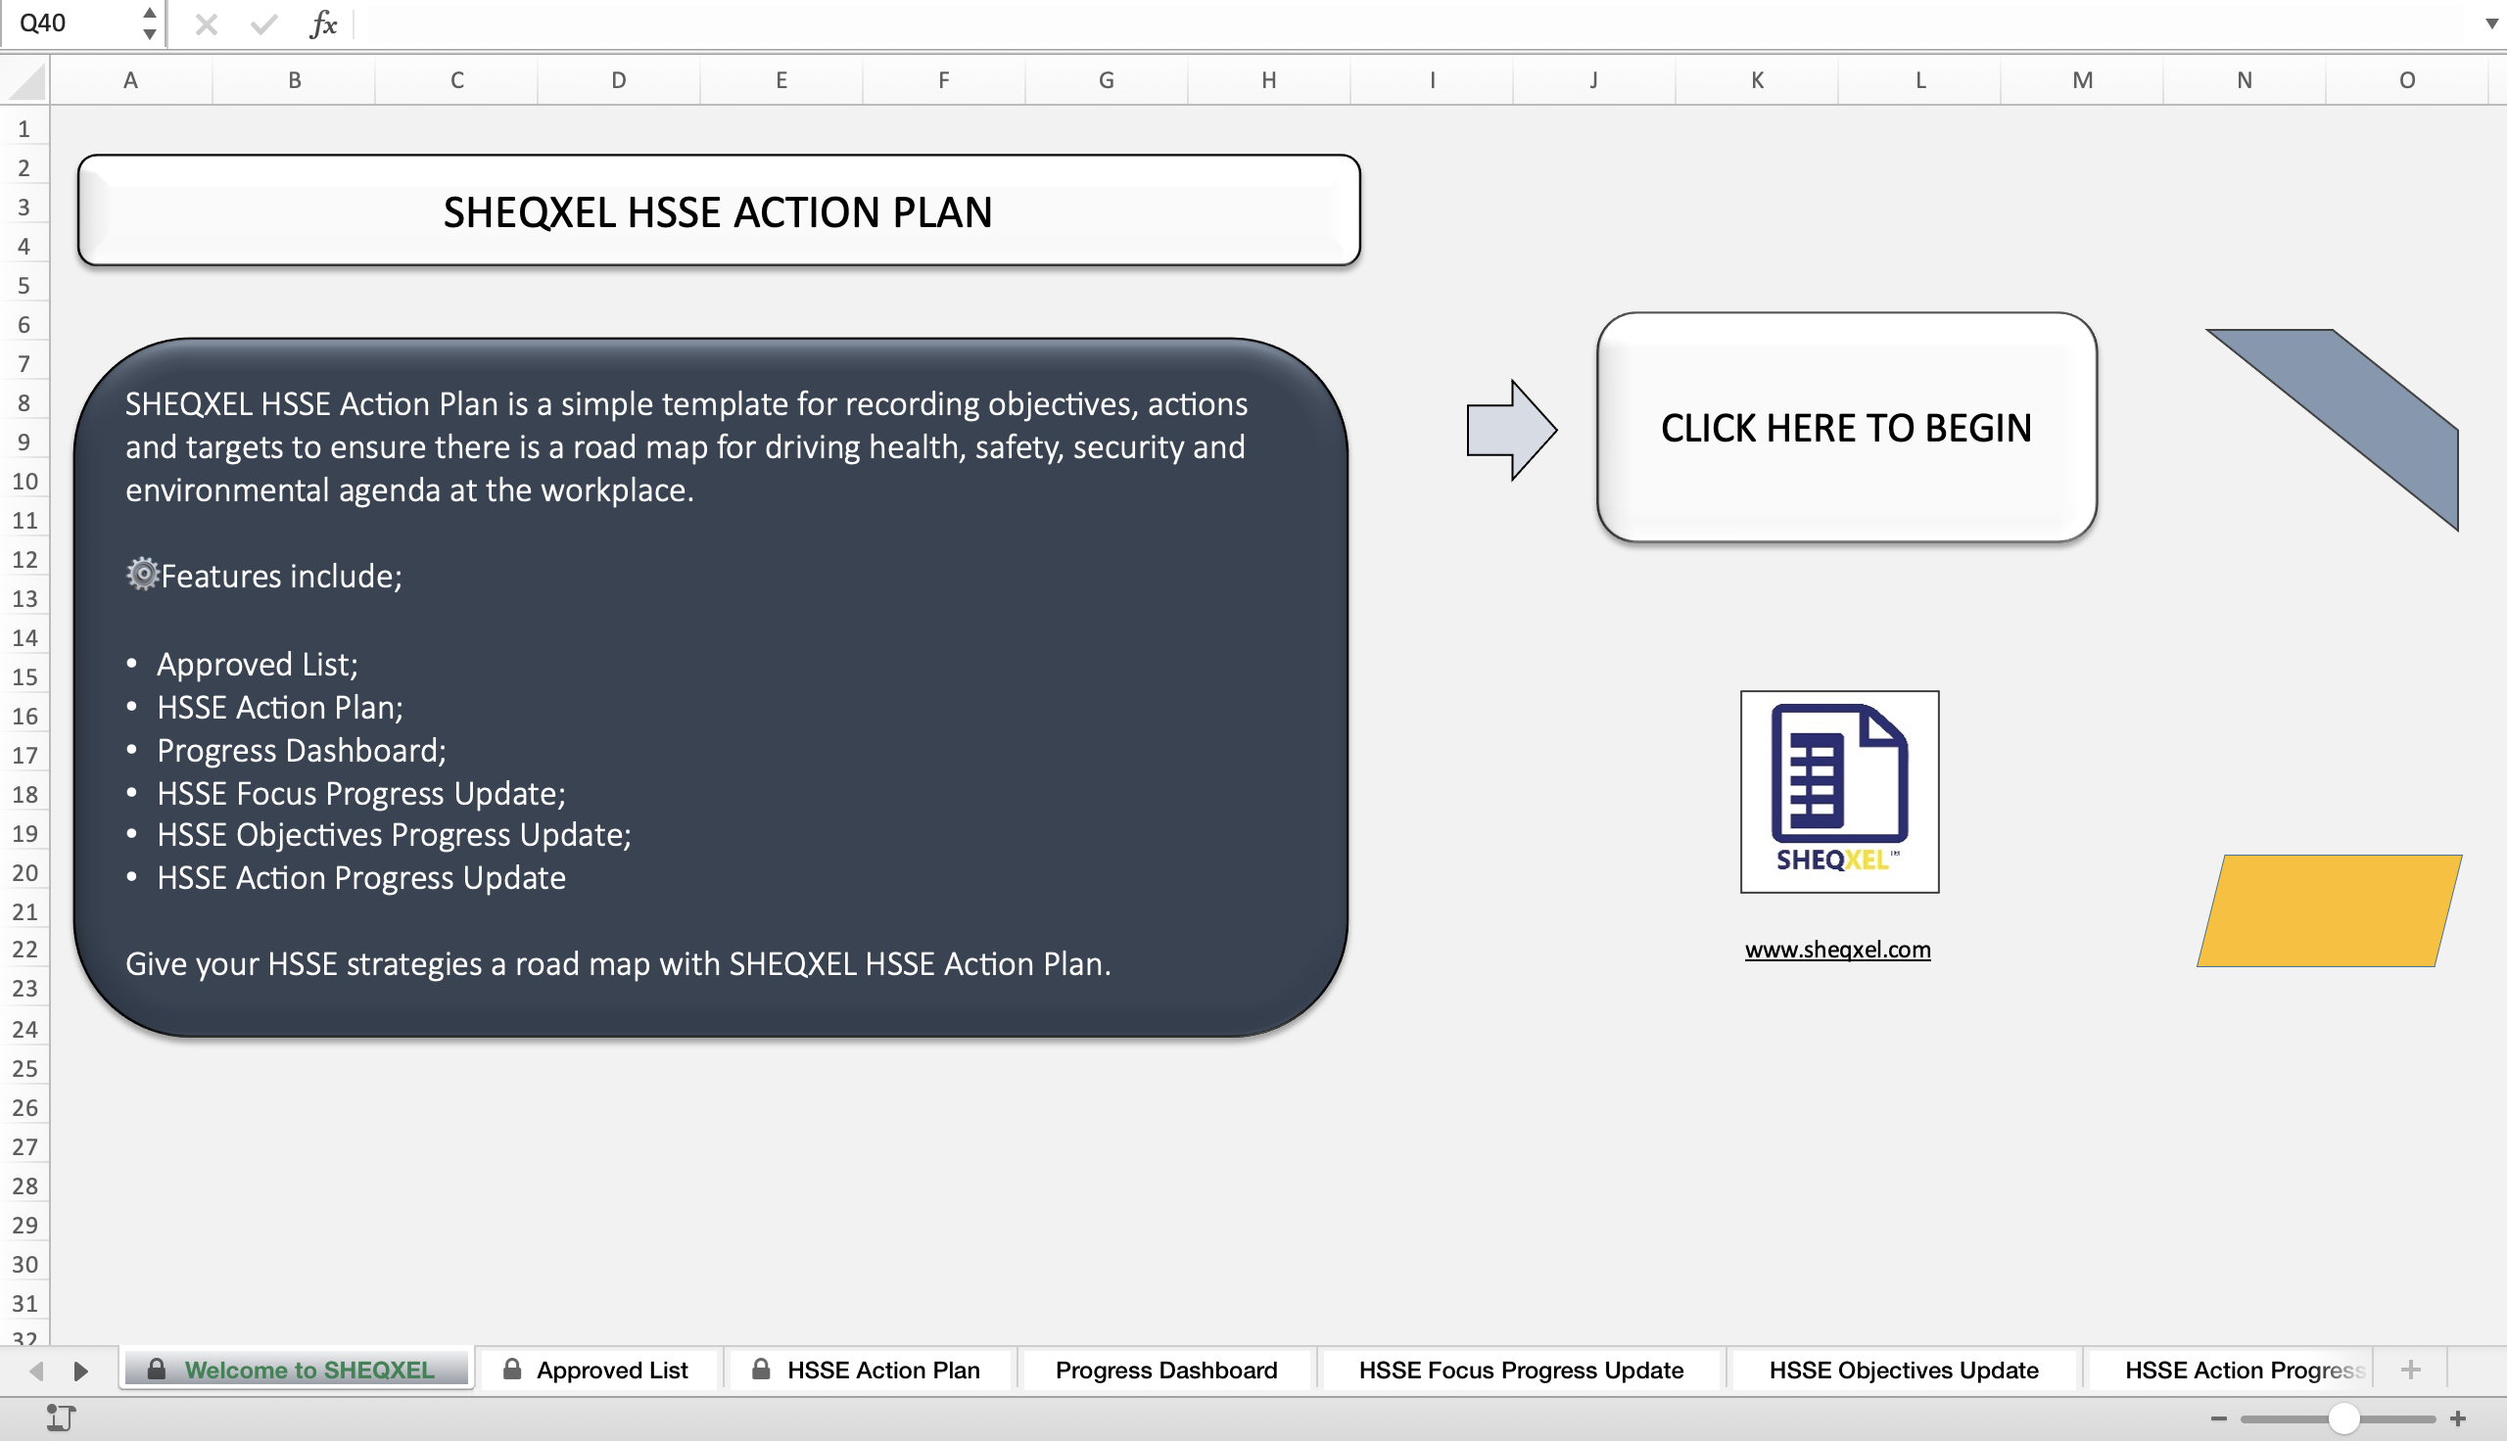The image size is (2507, 1441).
Task: Click the confirm checkmark formula bar icon
Action: [x=263, y=23]
